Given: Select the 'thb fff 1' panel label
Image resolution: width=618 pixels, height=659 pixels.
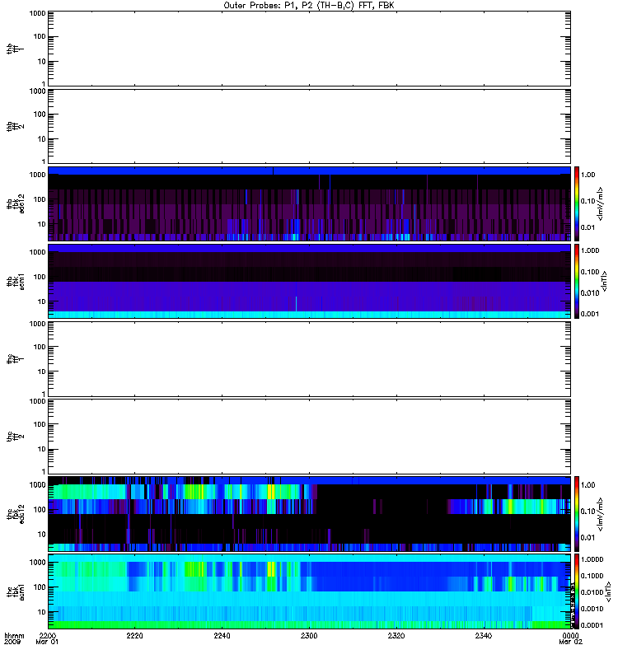Looking at the screenshot, I should pyautogui.click(x=15, y=49).
